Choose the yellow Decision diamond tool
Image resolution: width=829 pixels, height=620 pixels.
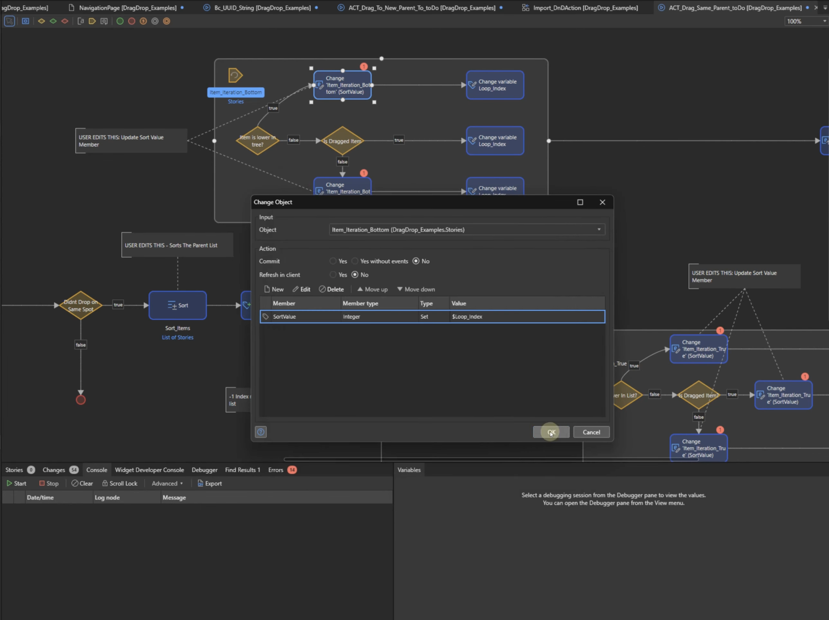[41, 21]
